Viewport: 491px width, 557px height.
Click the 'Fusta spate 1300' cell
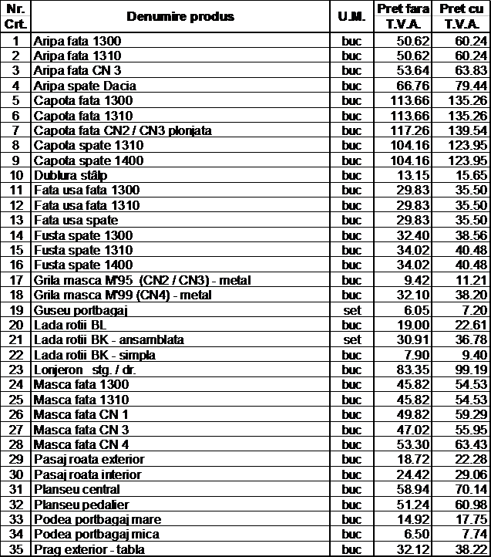point(180,235)
